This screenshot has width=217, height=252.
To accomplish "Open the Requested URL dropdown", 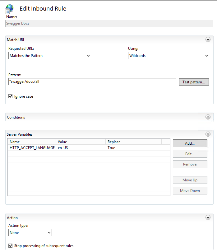I will click(x=49, y=56).
